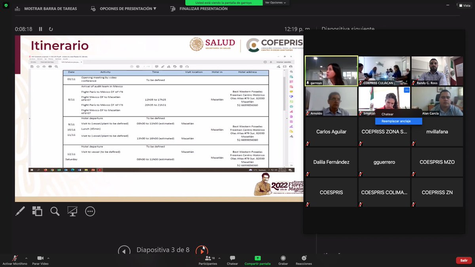
Task: Click the green encryption shield icon
Action: (x=6, y=6)
